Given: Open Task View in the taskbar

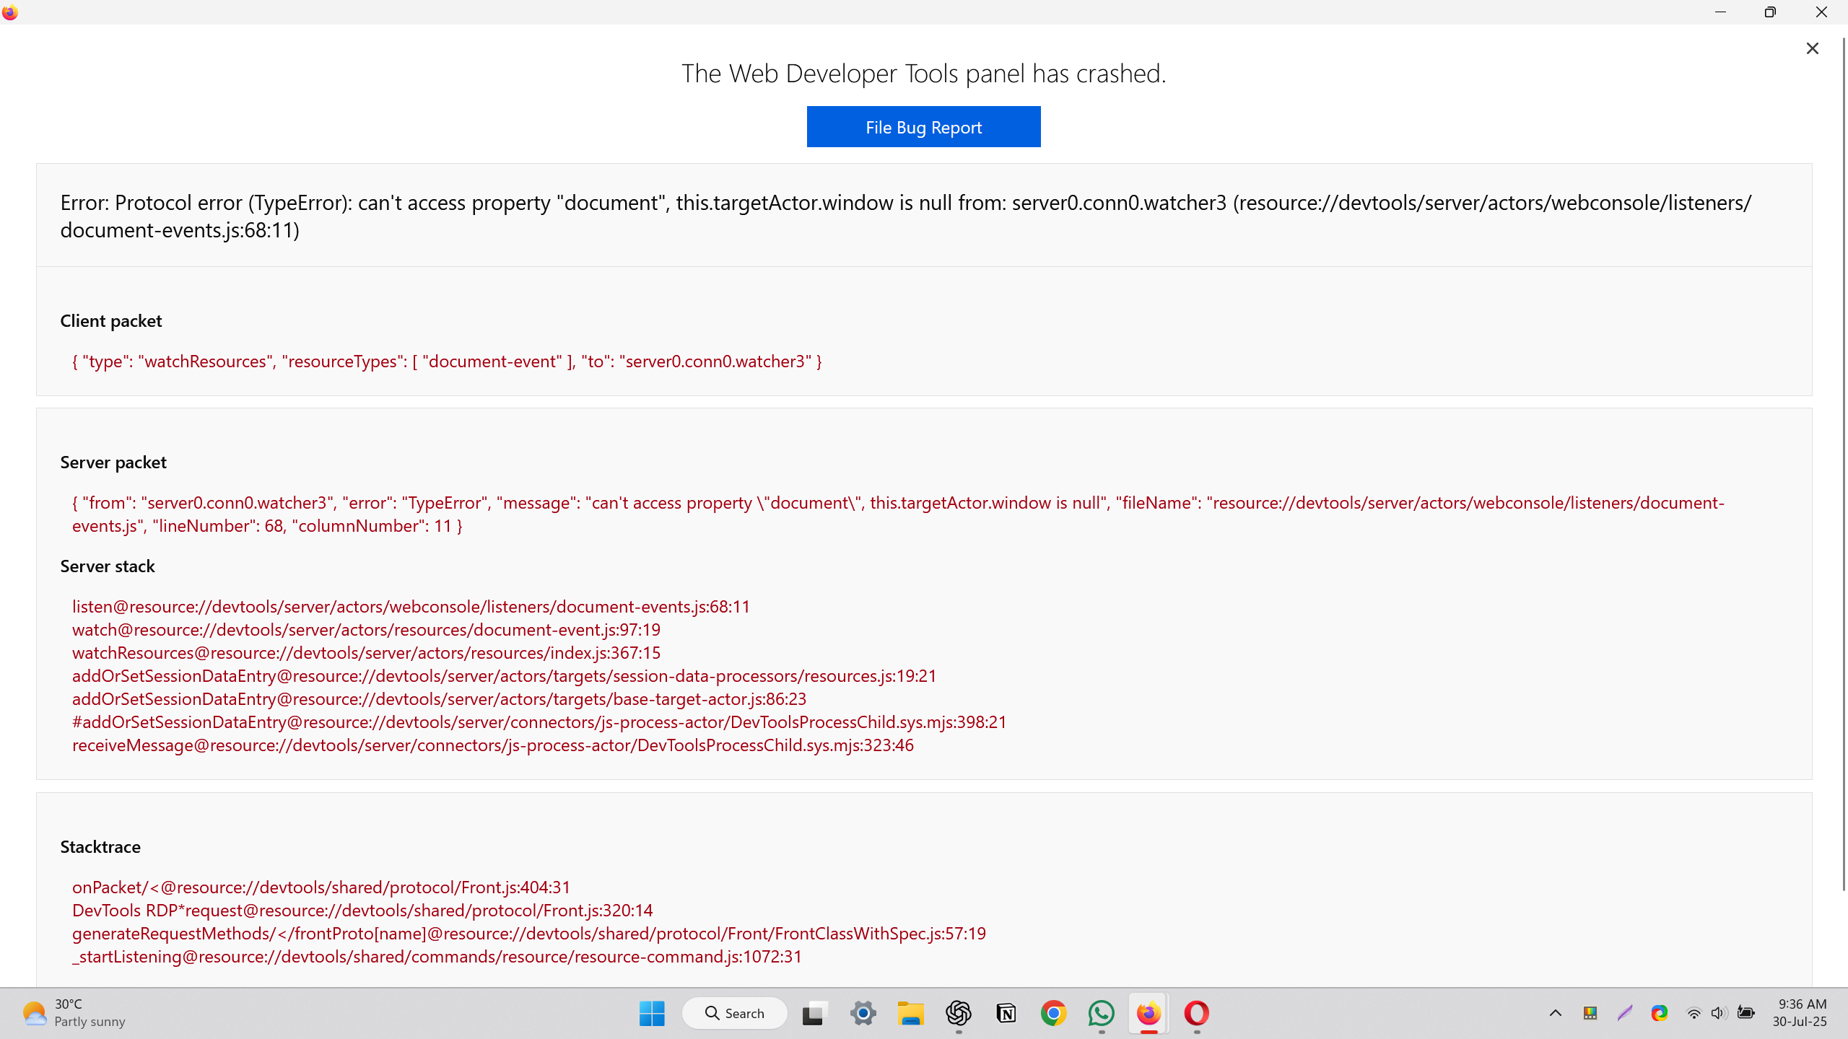Looking at the screenshot, I should 814,1013.
